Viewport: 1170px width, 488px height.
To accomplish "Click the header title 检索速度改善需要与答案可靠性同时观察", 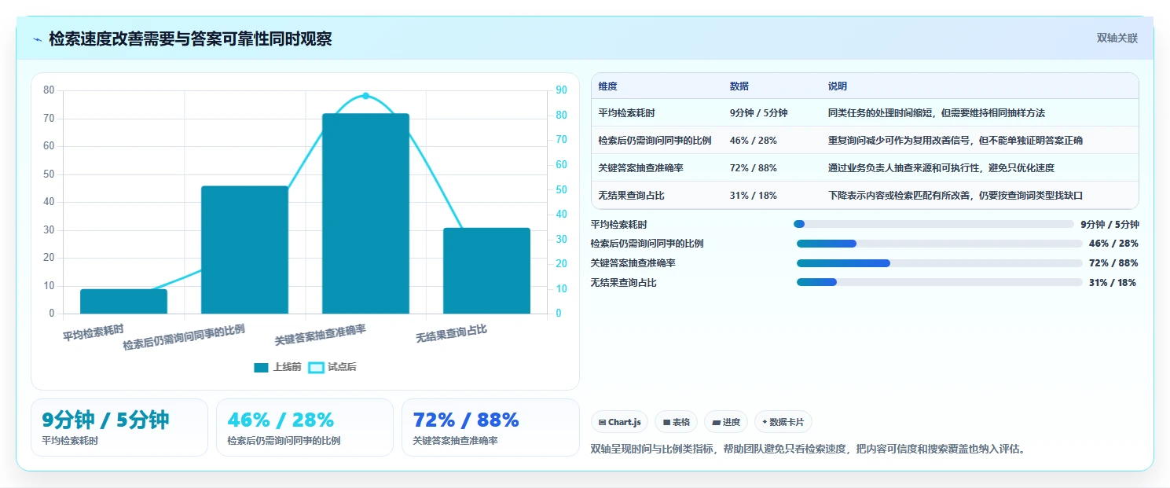I will point(190,39).
